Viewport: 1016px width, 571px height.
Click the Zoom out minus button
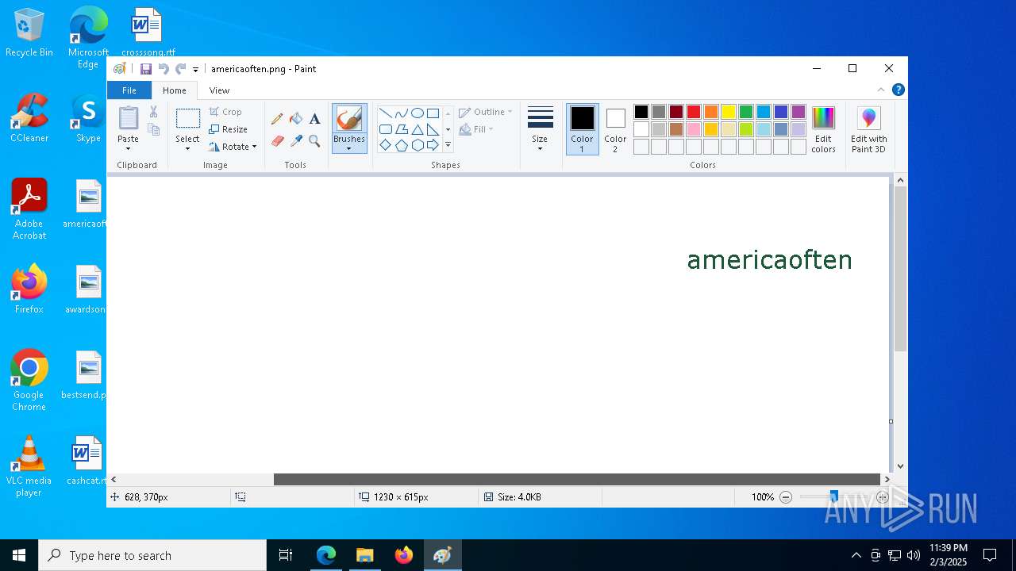tap(786, 497)
